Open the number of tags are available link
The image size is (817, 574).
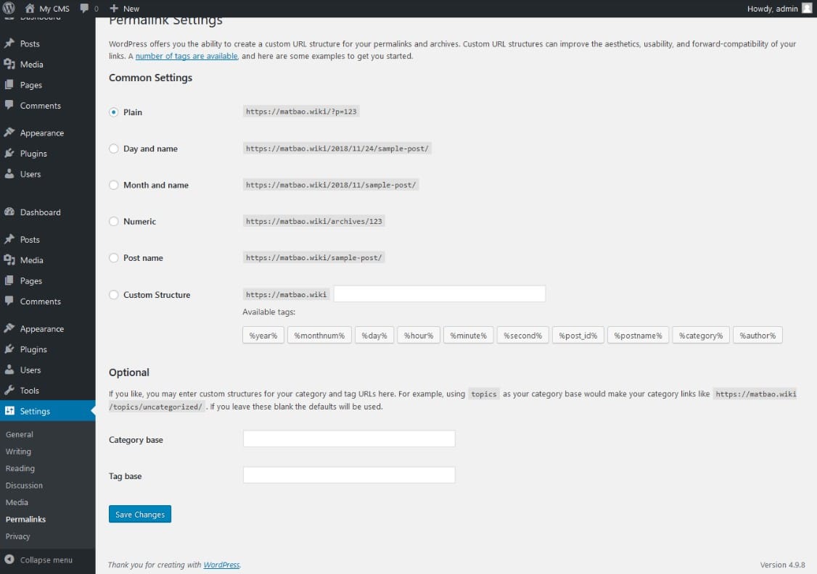(186, 55)
